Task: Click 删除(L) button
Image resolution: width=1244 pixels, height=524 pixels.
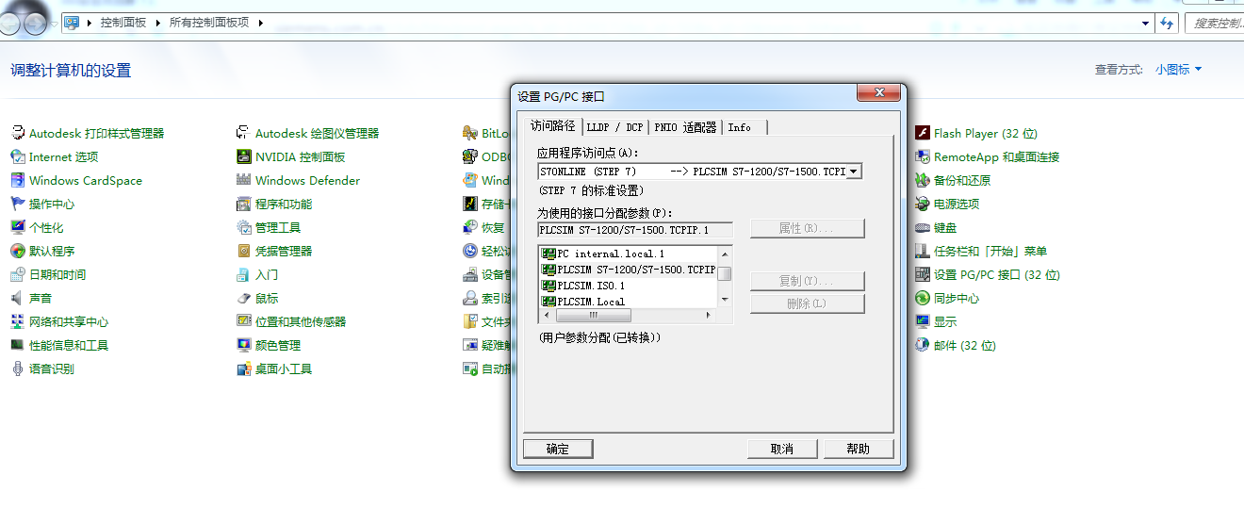Action: click(807, 303)
